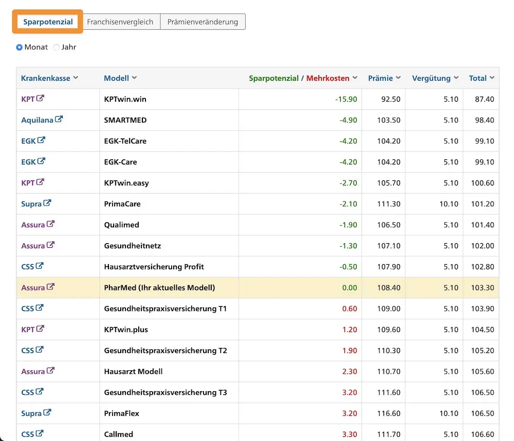Image resolution: width=514 pixels, height=441 pixels.
Task: Click the Prämie column sort chevron
Action: pyautogui.click(x=398, y=78)
